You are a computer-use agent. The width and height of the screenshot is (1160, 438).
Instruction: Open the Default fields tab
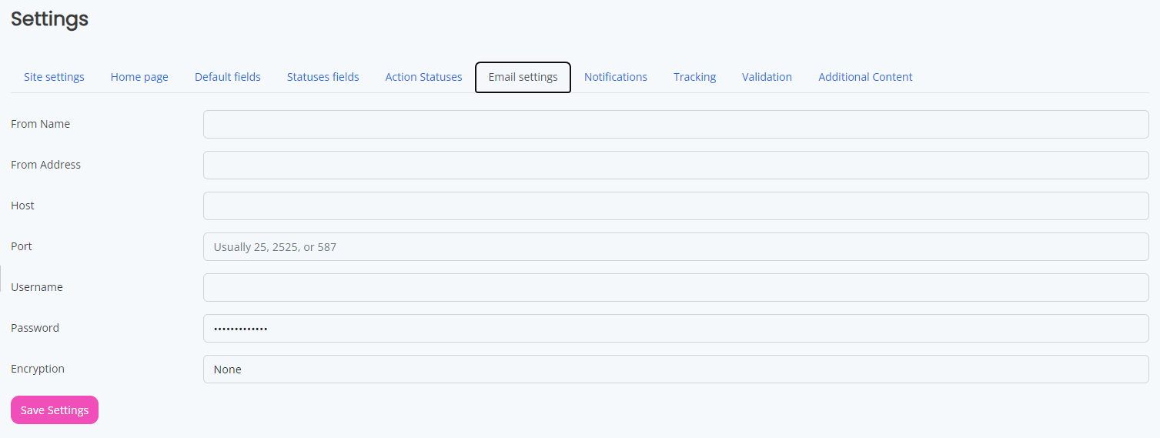coord(228,77)
